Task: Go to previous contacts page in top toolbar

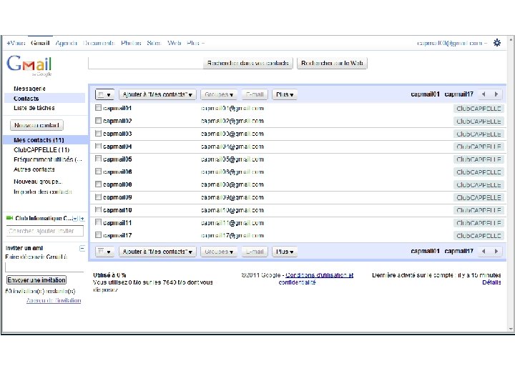Action: (484, 94)
